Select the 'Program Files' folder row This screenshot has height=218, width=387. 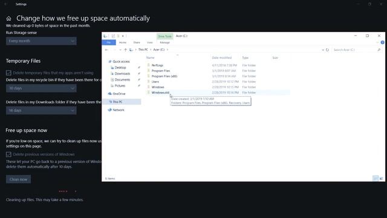218,71
